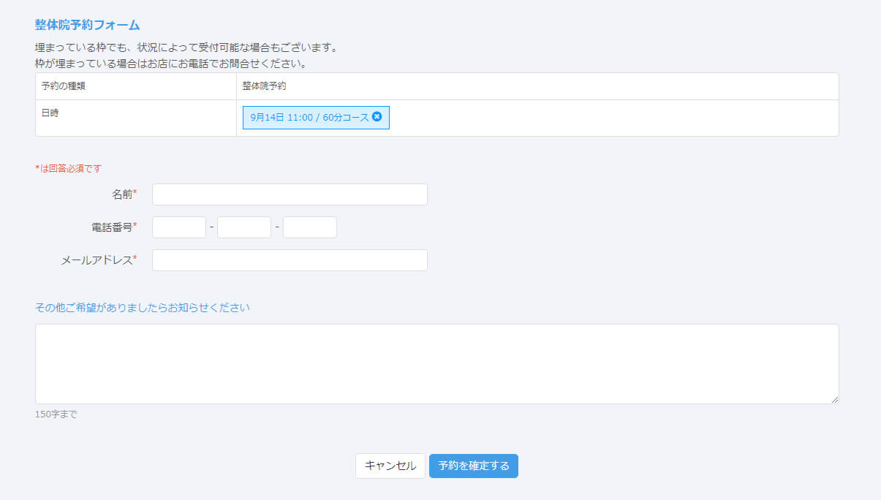Click the その他ご希望がありましたら section heading

[143, 308]
